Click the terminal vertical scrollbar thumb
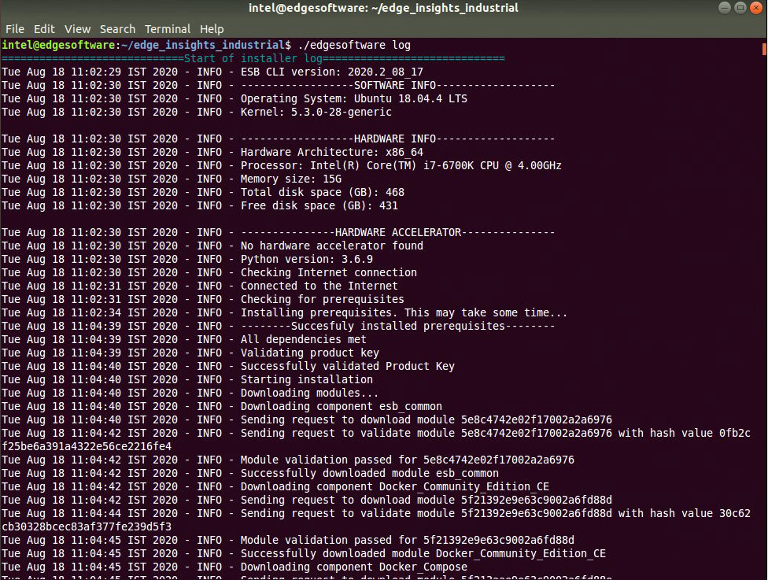Viewport: 768px width, 580px height. click(x=764, y=49)
